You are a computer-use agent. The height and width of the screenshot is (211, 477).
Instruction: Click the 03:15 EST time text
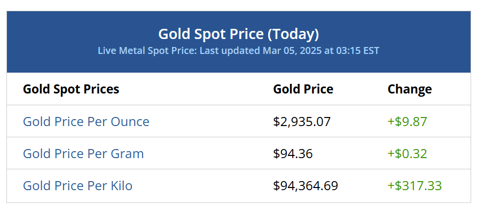(x=358, y=51)
